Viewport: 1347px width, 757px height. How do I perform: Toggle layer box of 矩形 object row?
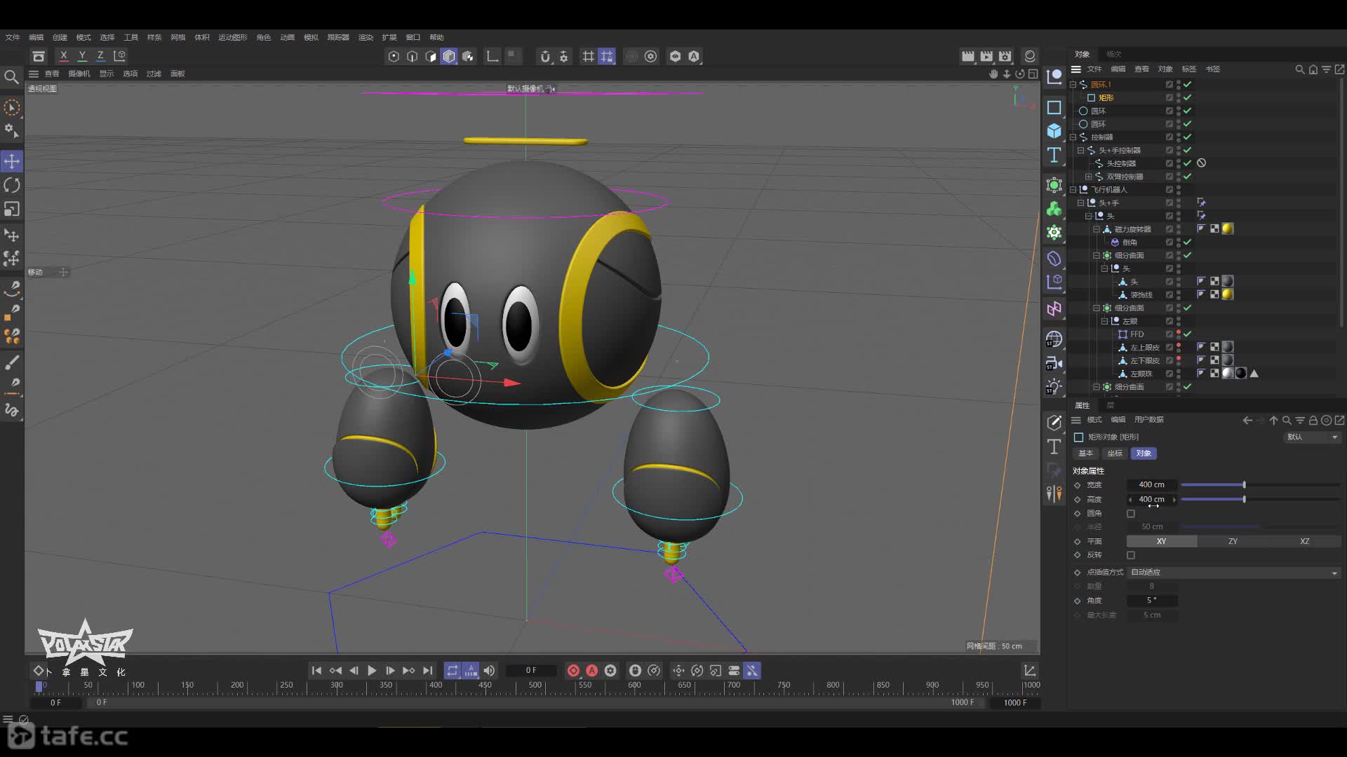pos(1169,98)
